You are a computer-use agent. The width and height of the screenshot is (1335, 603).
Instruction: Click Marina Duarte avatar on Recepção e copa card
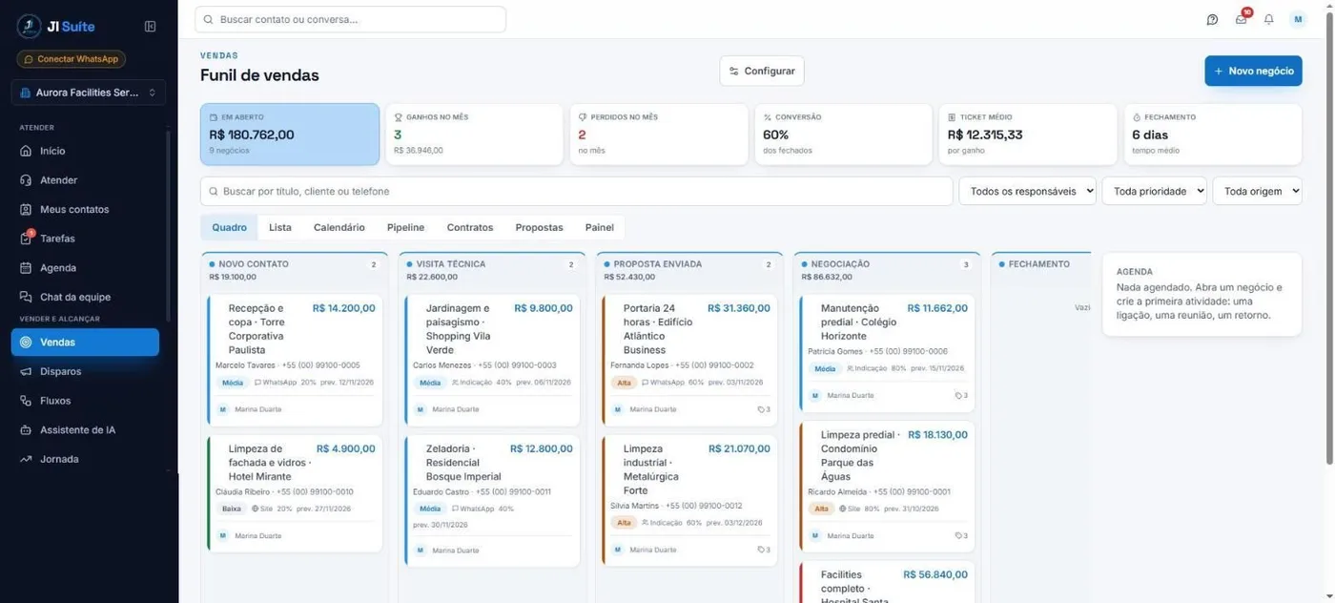point(222,409)
